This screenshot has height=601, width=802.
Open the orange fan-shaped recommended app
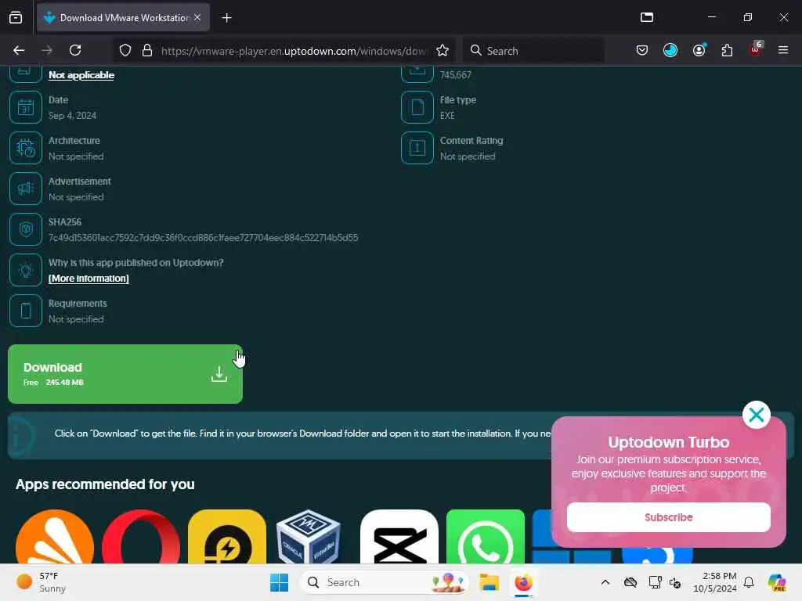55,537
